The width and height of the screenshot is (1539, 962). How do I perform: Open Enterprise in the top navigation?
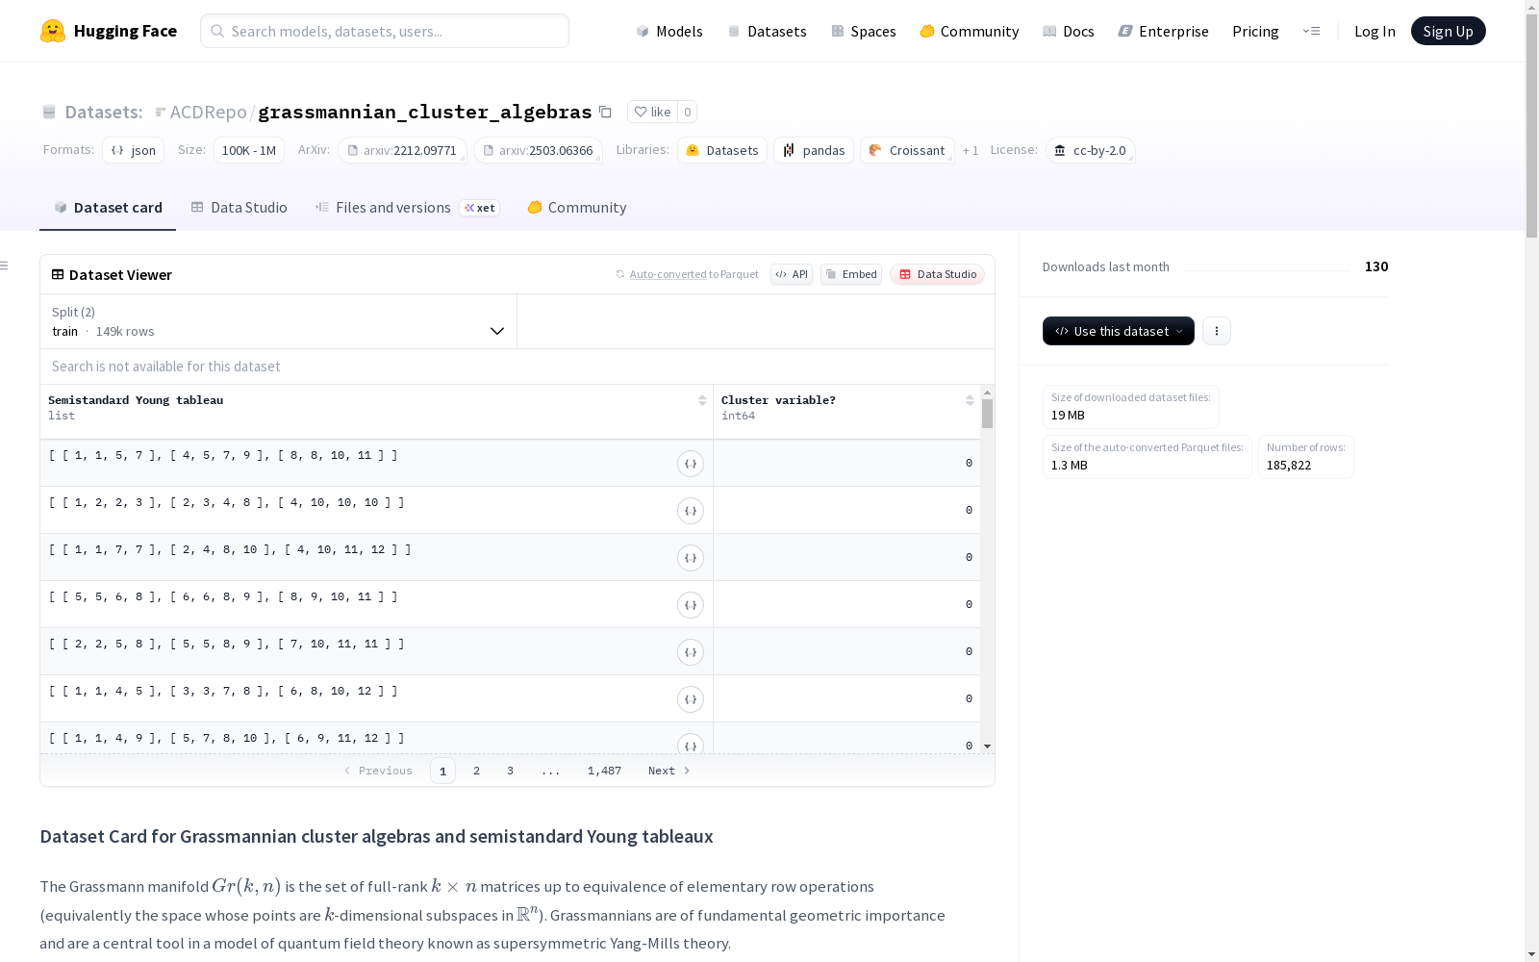click(1163, 31)
